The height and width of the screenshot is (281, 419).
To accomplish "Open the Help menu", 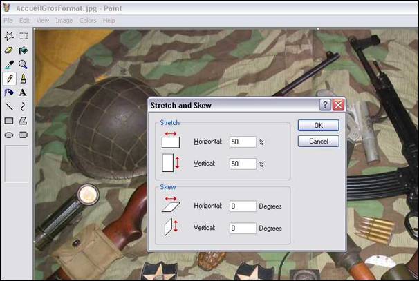I will click(x=109, y=21).
